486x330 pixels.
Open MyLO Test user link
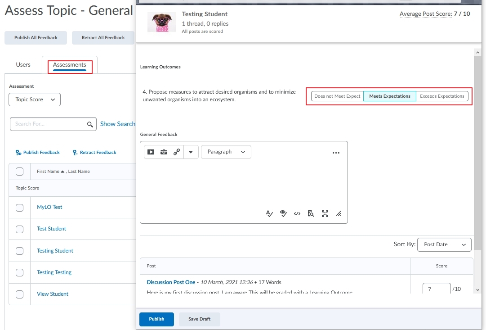49,207
